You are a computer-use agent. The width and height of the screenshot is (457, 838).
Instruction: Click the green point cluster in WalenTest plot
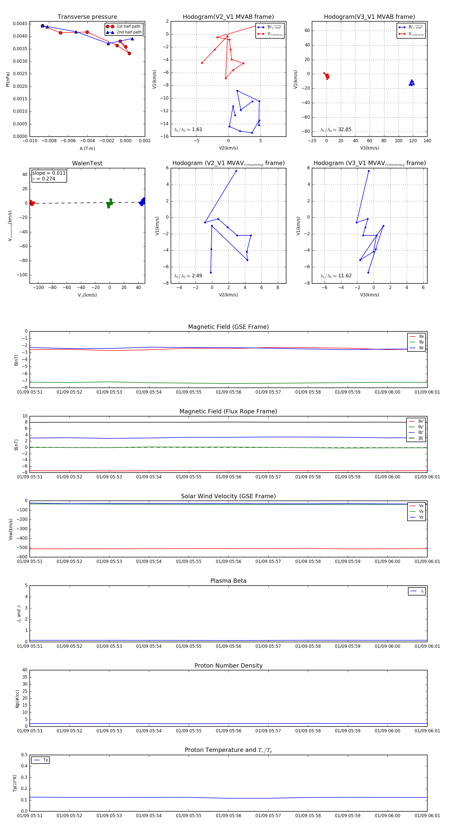(110, 203)
